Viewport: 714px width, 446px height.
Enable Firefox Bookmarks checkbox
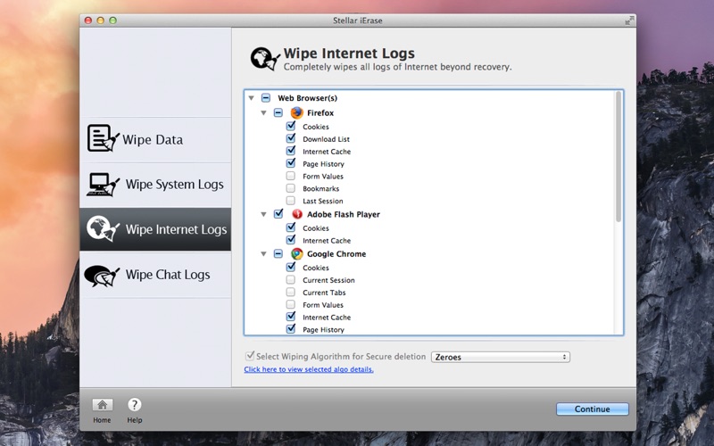(x=291, y=188)
